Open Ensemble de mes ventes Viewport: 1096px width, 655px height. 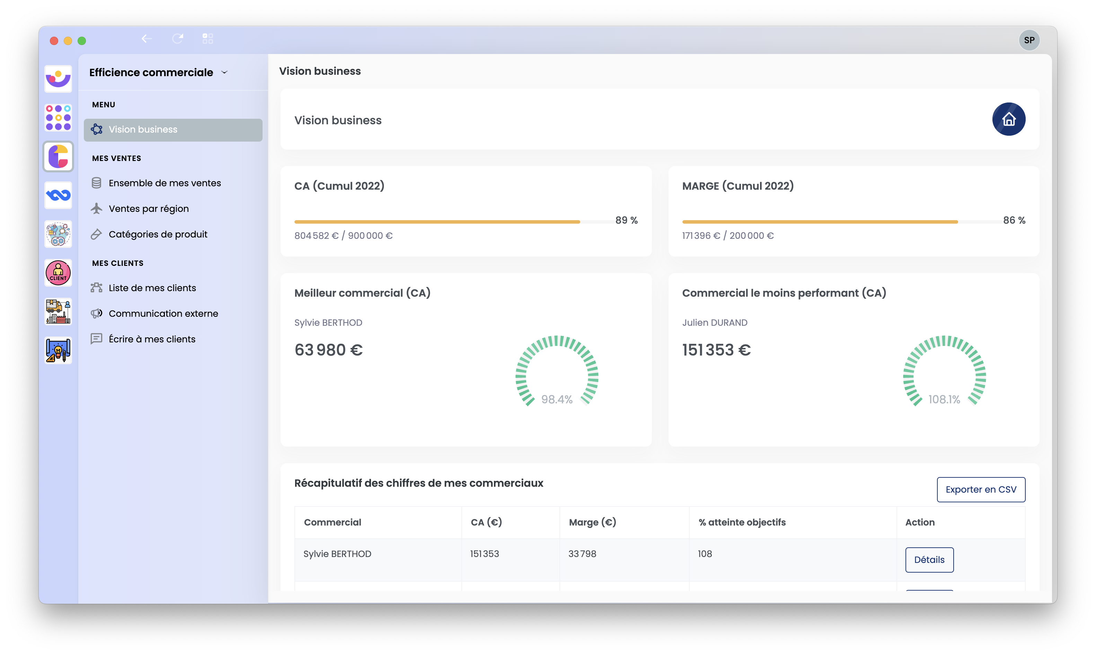pos(165,183)
